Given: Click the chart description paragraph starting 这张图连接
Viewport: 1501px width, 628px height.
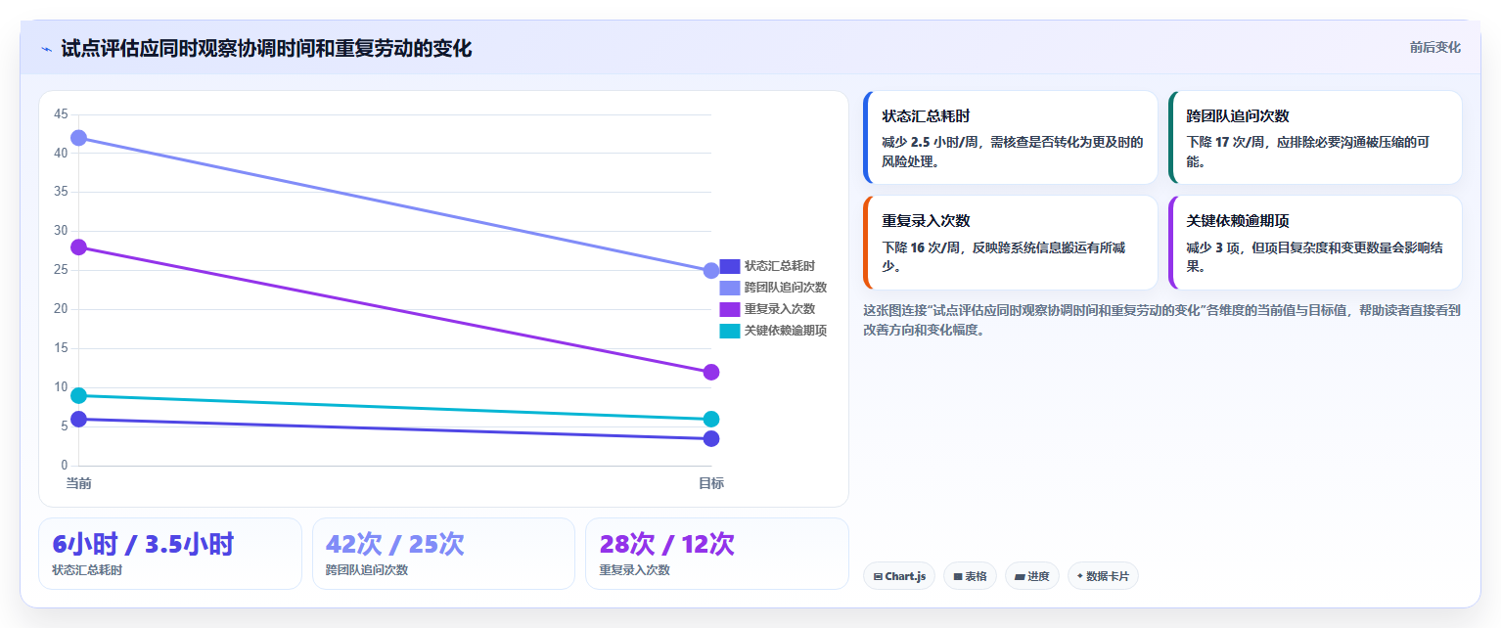Looking at the screenshot, I should click(x=1161, y=320).
